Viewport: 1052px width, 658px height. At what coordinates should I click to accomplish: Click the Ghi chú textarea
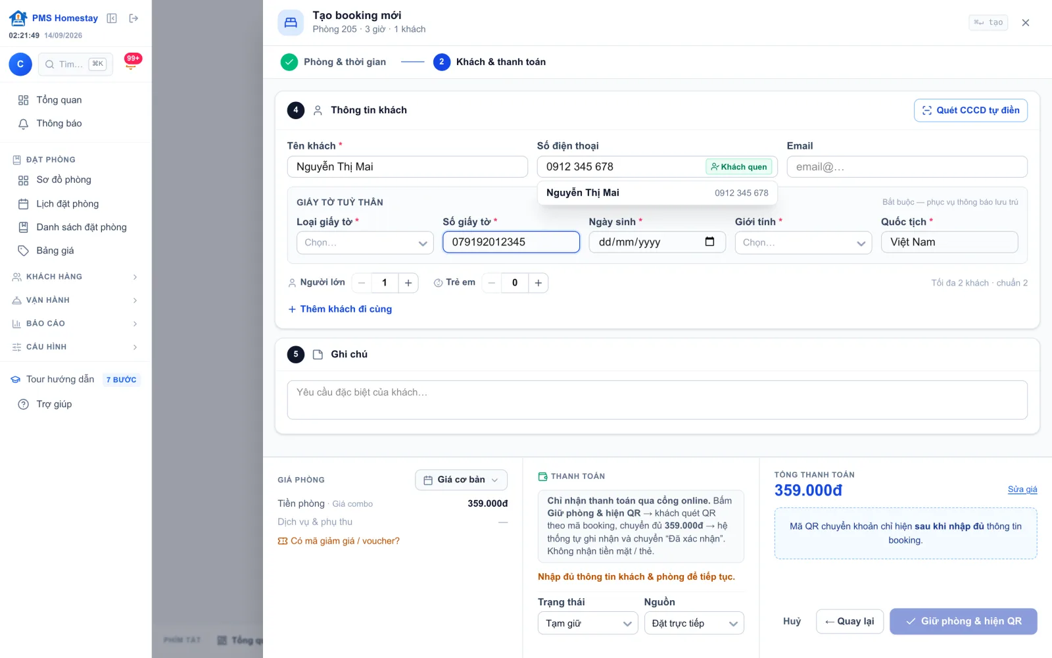coord(657,400)
